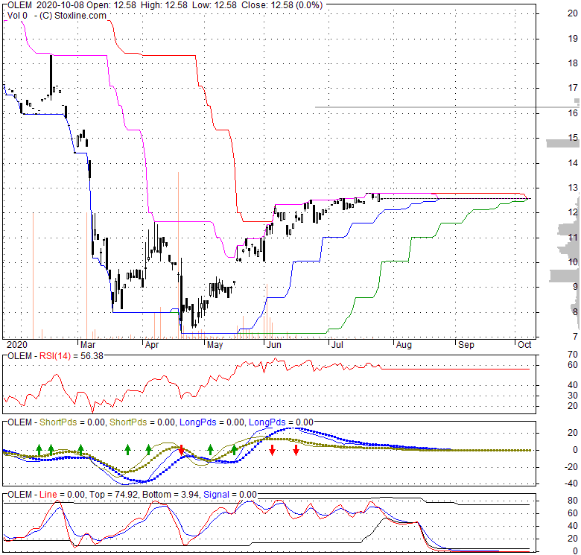Click the tall orange volume spike in mid-April

click(x=178, y=255)
